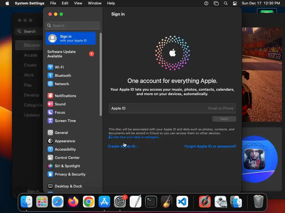Click the Apple ID email or phone field
285x213 pixels.
[172, 108]
